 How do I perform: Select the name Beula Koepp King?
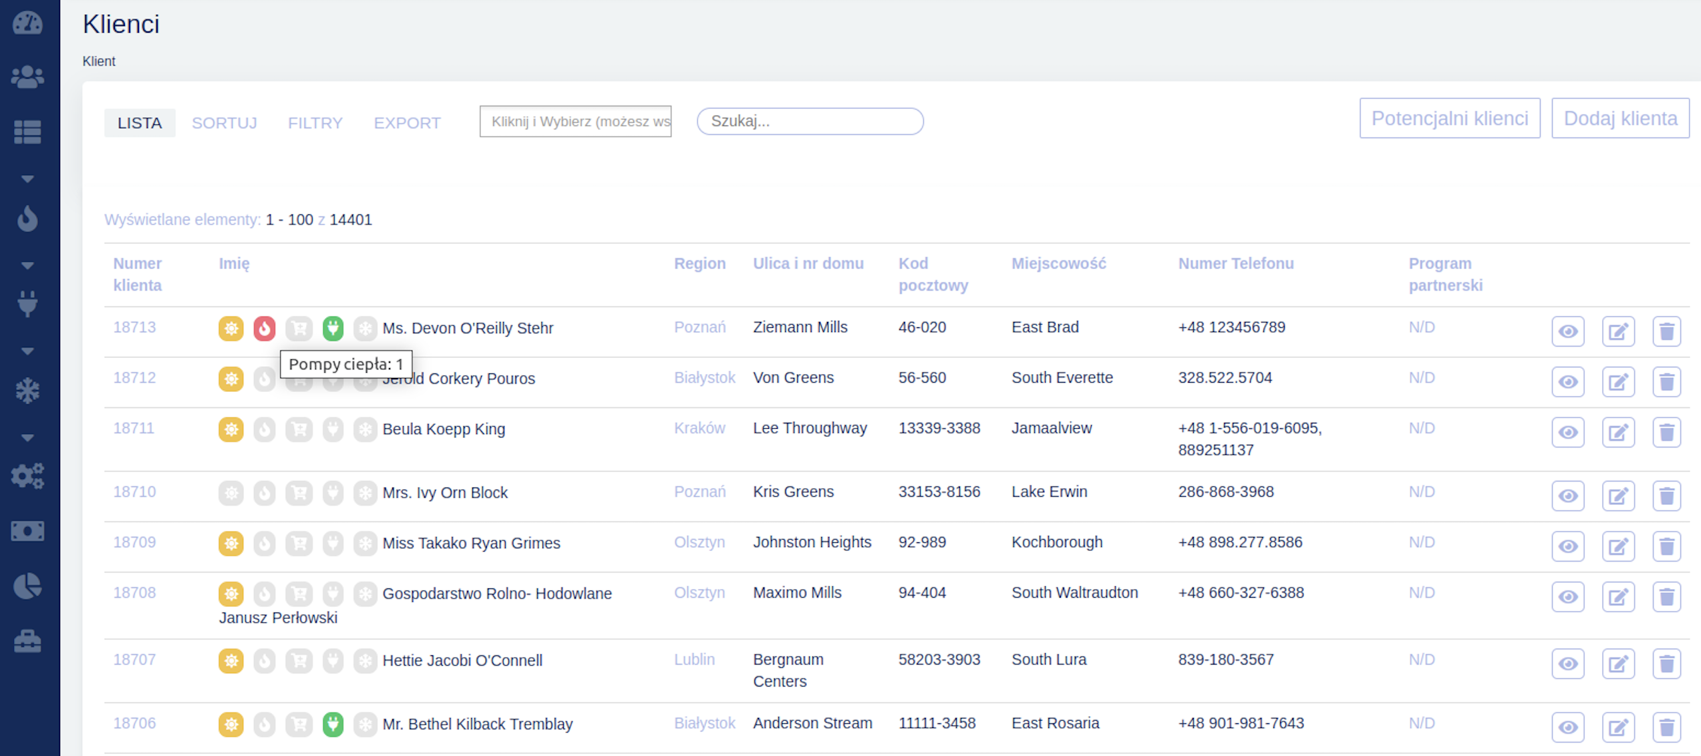pos(444,429)
